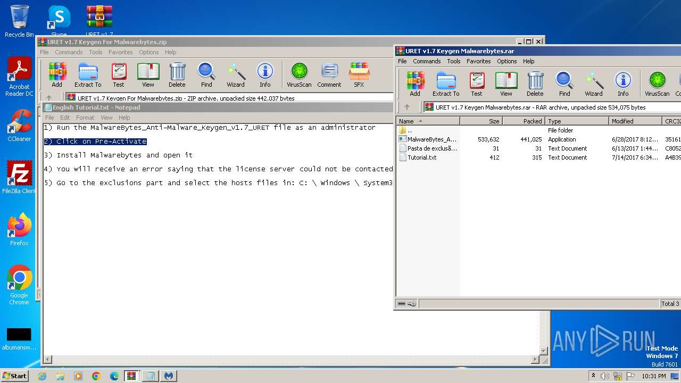Open the Commands menu in rar WinRAR window
Image resolution: width=681 pixels, height=383 pixels.
[427, 61]
